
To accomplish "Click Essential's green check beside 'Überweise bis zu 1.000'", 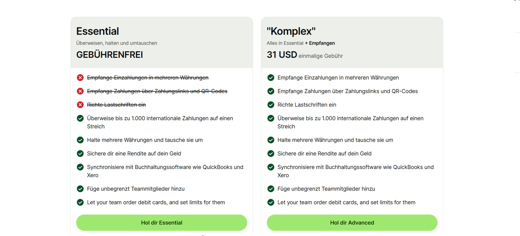I will [80, 118].
